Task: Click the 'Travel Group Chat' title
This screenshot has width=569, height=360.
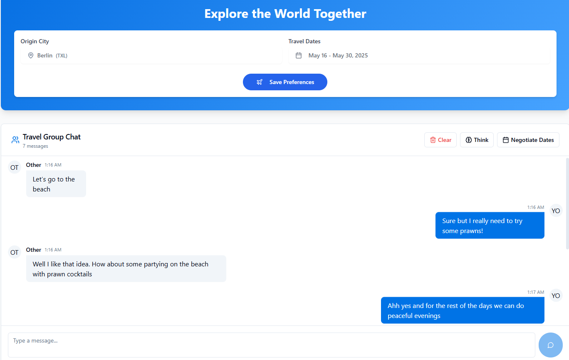Action: click(52, 137)
